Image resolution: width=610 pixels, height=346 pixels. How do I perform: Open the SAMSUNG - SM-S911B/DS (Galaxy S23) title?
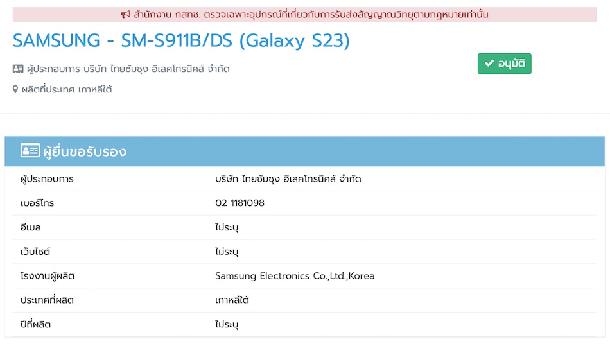(x=182, y=41)
